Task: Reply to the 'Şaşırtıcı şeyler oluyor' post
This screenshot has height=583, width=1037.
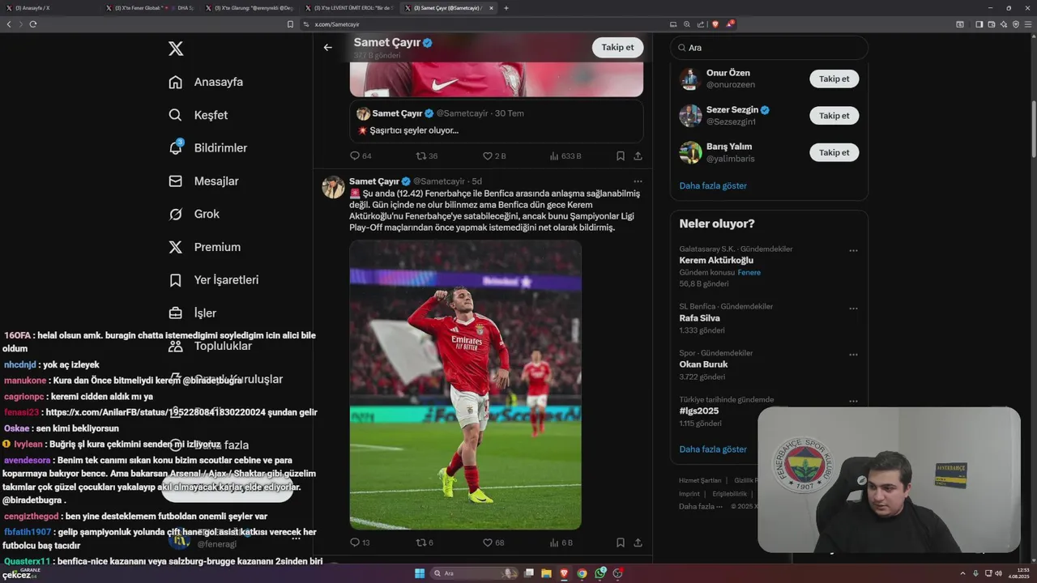Action: point(361,155)
